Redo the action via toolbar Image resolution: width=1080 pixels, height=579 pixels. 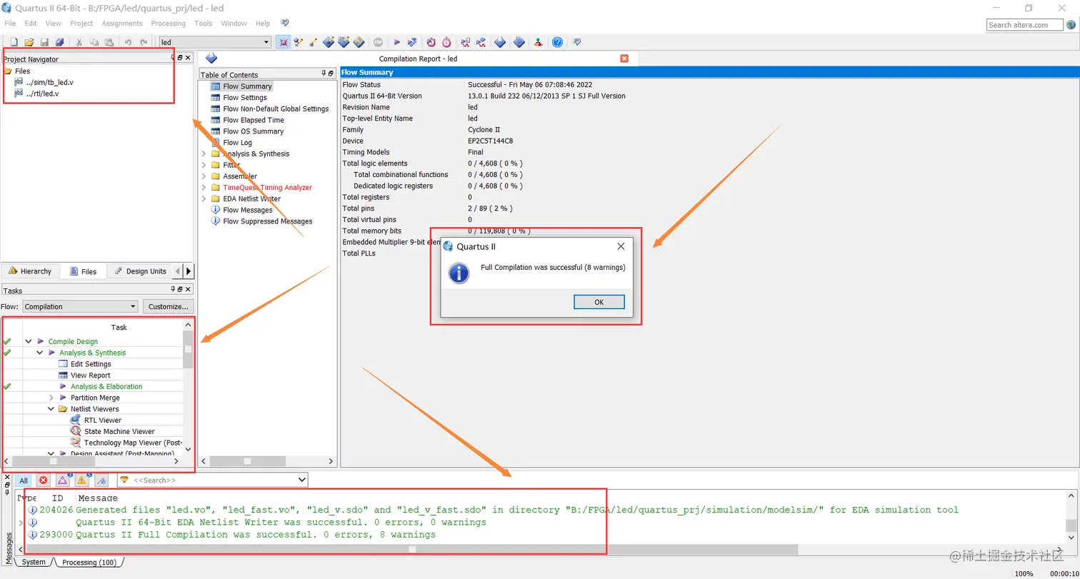click(144, 43)
